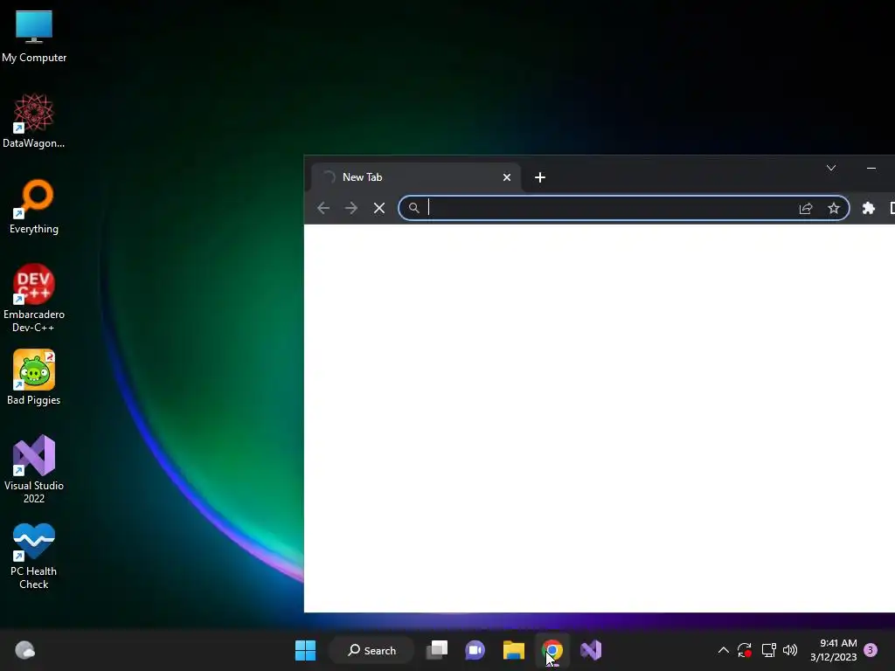Go forward using Chrome's forward arrow
Viewport: 895px width, 671px height.
351,208
